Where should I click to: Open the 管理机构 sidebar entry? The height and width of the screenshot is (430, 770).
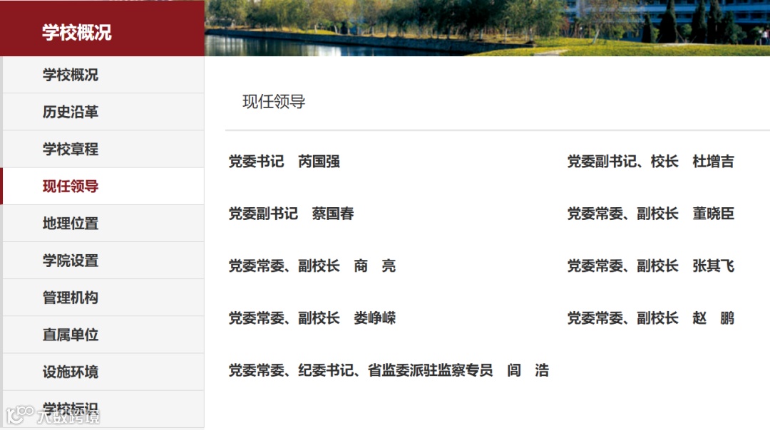(103, 298)
